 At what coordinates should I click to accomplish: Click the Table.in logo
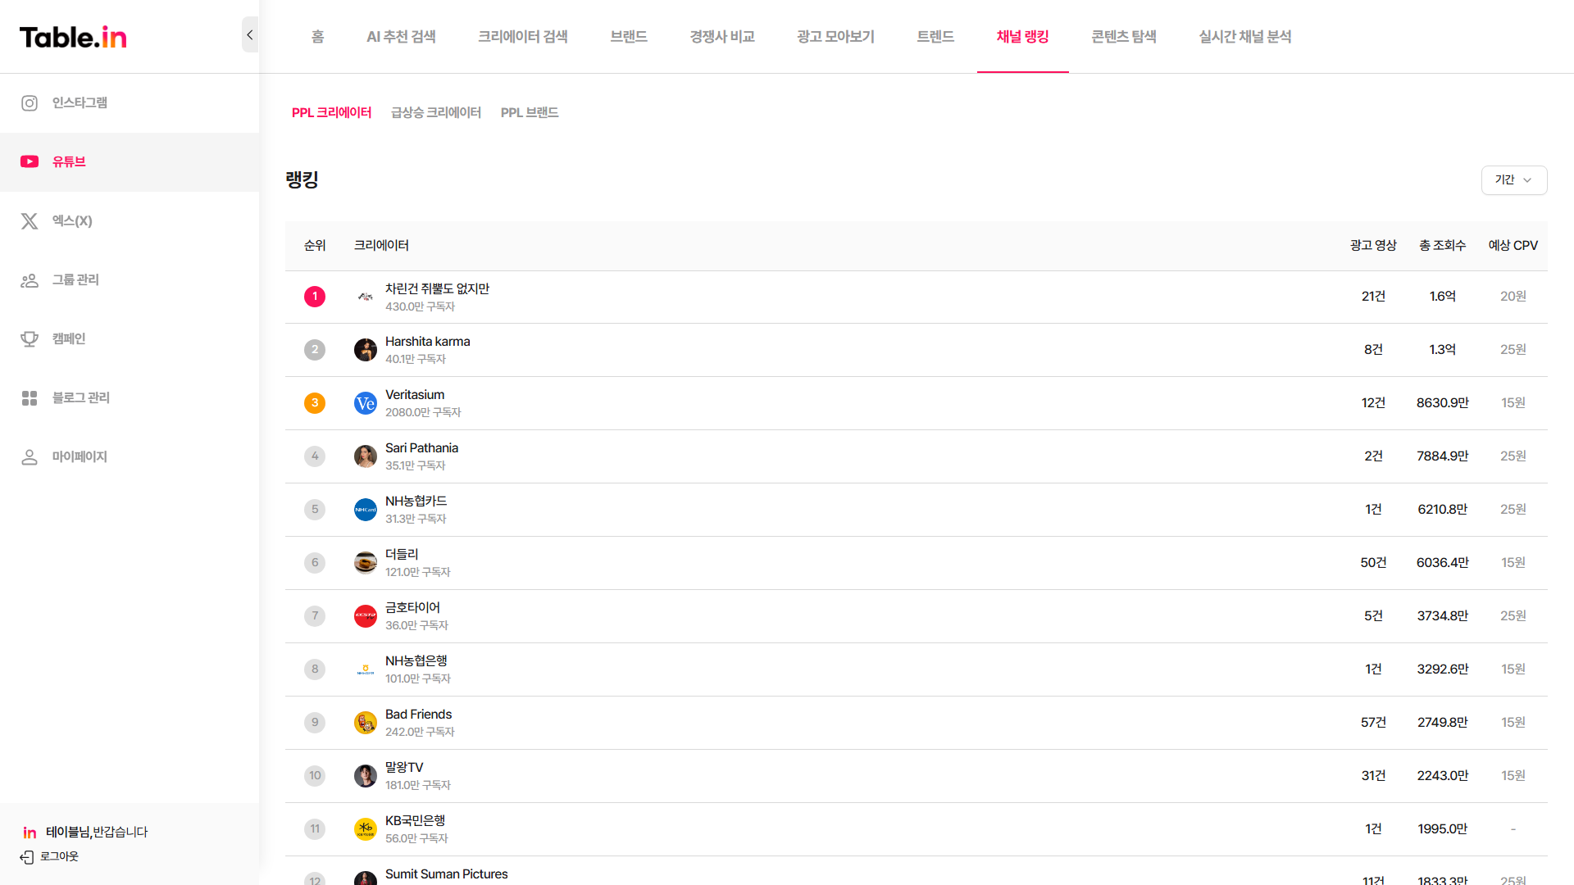[x=73, y=37]
